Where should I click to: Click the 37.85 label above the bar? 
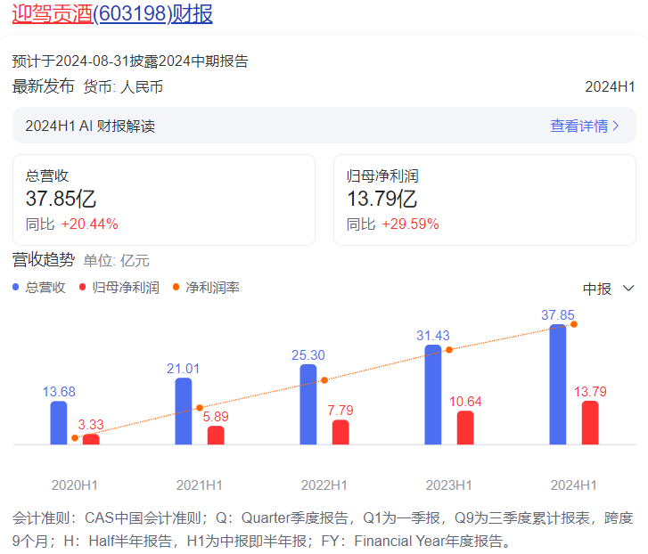click(x=558, y=315)
